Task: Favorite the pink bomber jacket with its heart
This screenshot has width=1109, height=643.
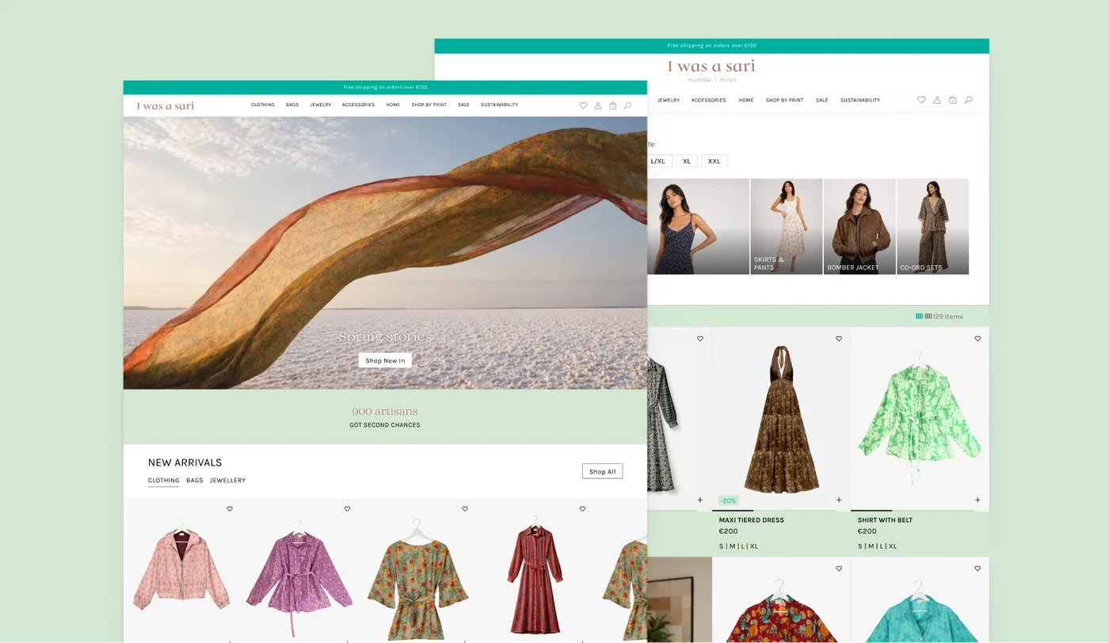Action: coord(230,509)
